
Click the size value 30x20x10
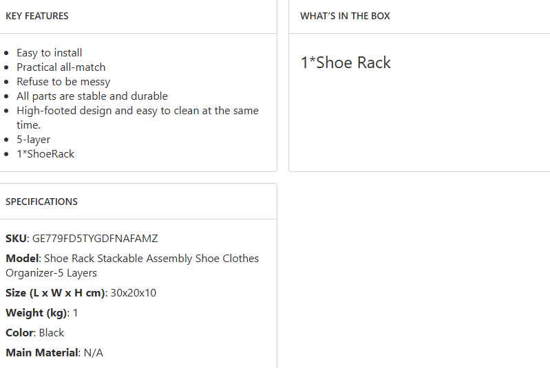[134, 293]
